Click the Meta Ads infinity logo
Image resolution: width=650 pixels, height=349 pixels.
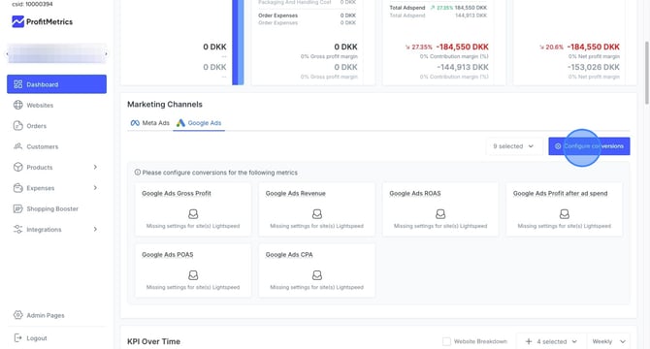[135, 123]
